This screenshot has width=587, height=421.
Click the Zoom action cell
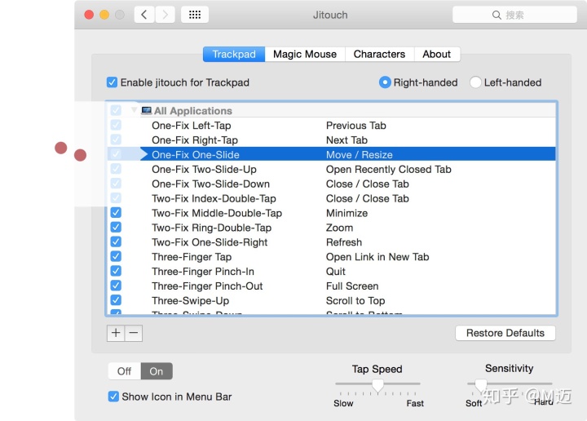(x=339, y=228)
